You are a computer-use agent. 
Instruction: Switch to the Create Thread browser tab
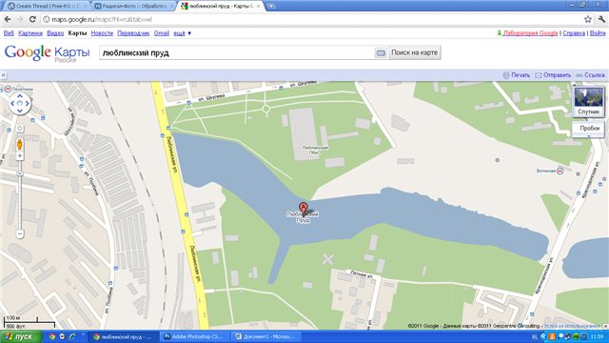point(48,7)
